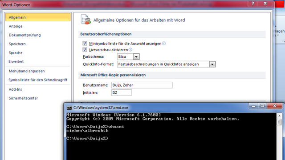Open the Dokumentprüfung category
The image size is (285, 160).
pyautogui.click(x=25, y=35)
